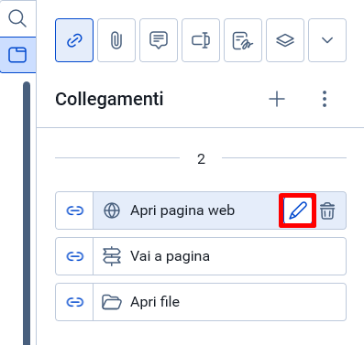Click the signpost icon of Vai a pagina
Image resolution: width=364 pixels, height=345 pixels.
tap(112, 256)
